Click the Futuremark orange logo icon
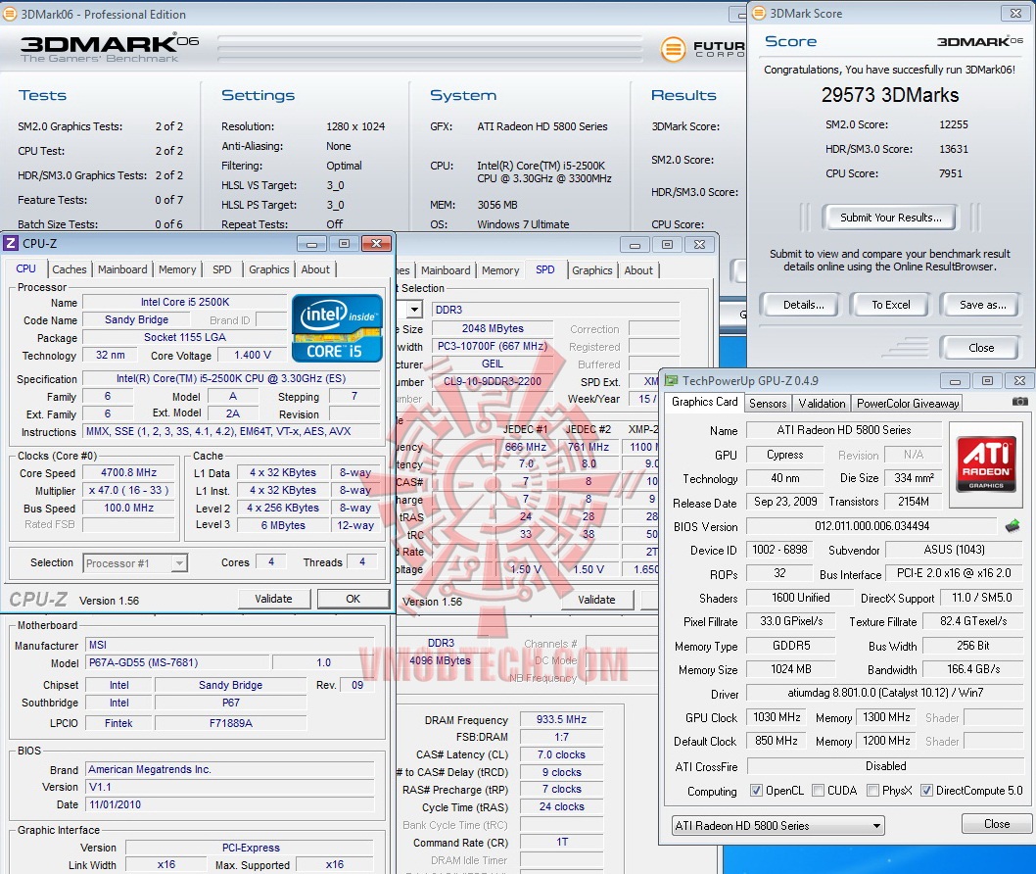 (673, 49)
